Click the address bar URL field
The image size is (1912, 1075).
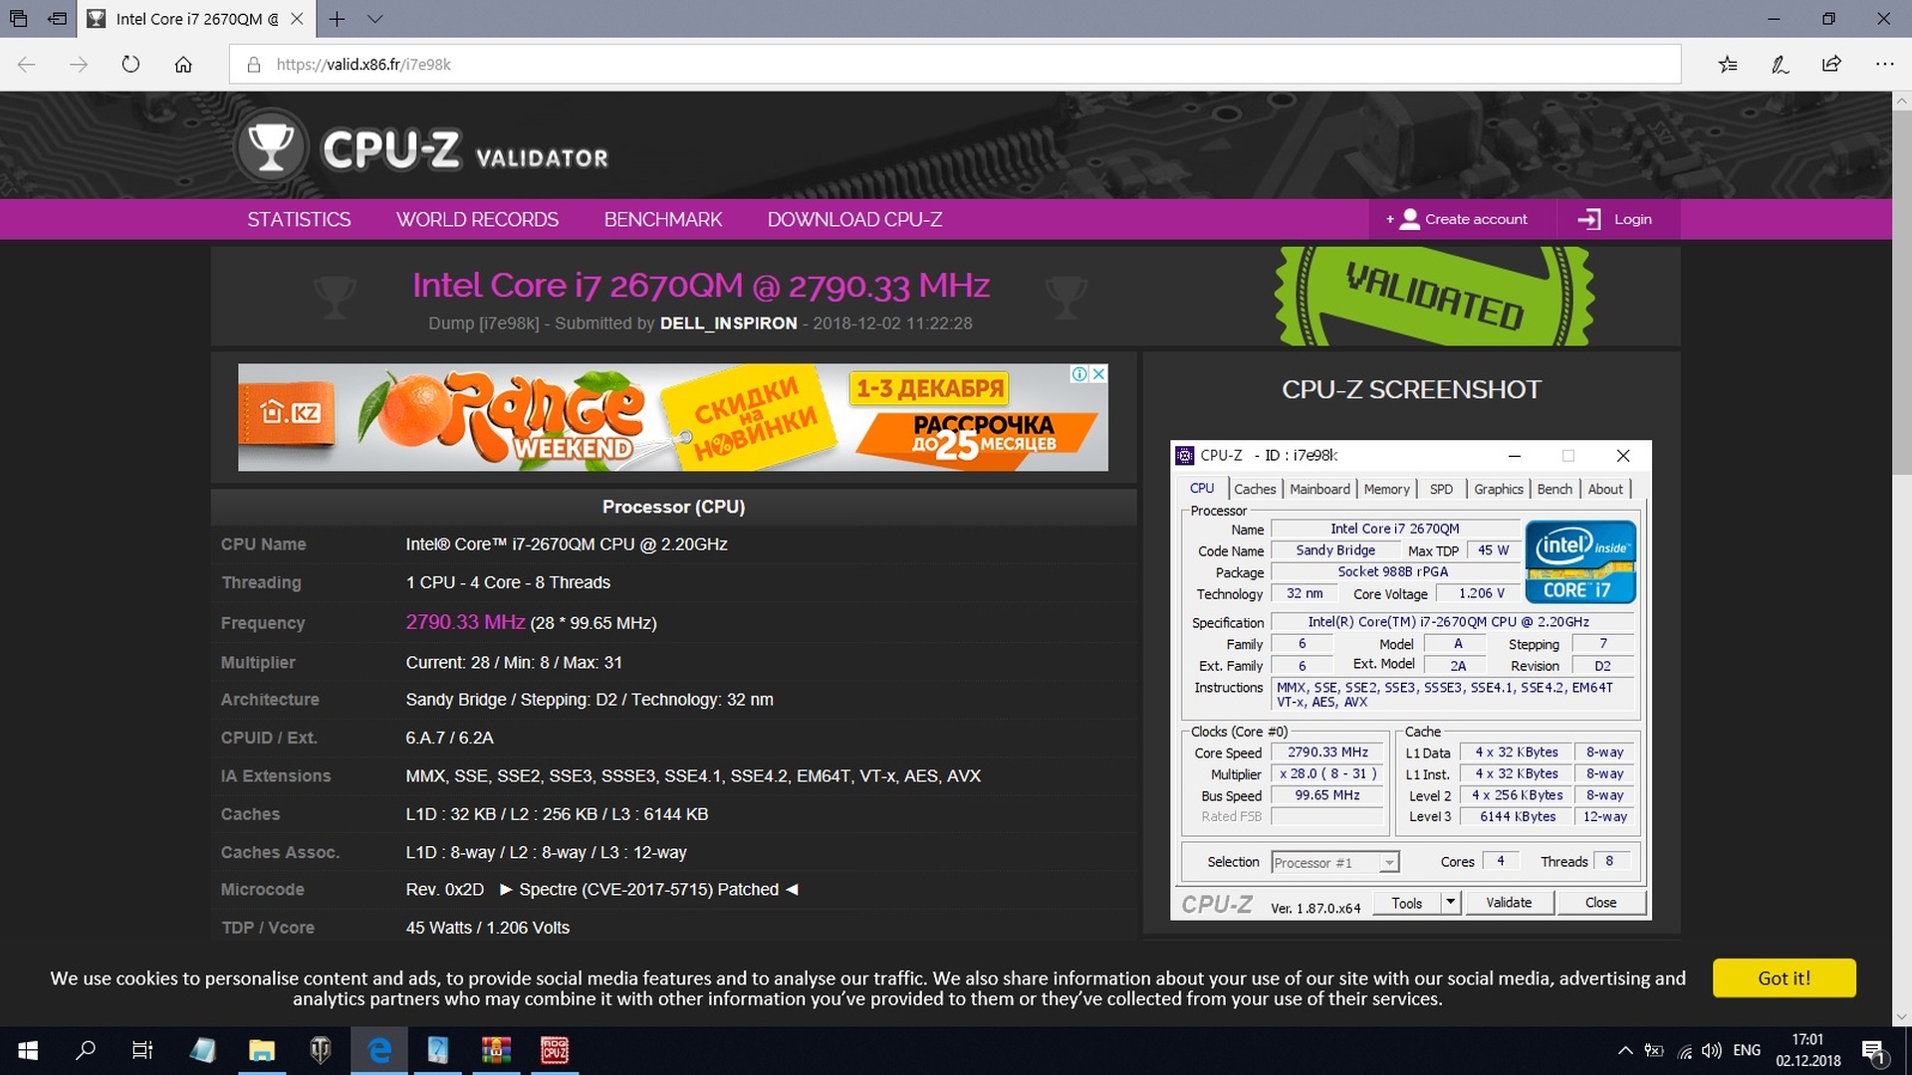click(956, 65)
